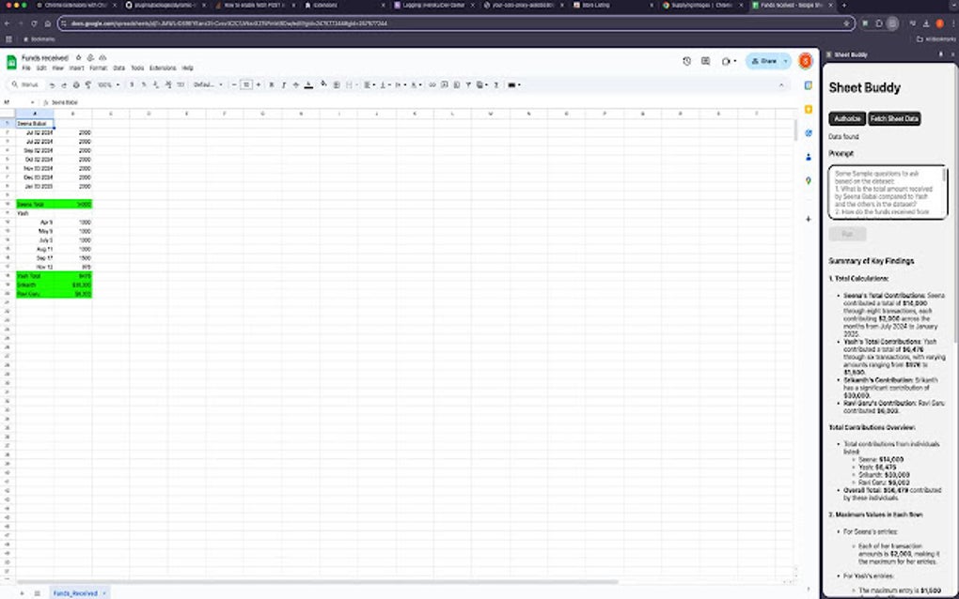Collapse the menu bar using the hide chevron
The image size is (959, 599).
(781, 84)
